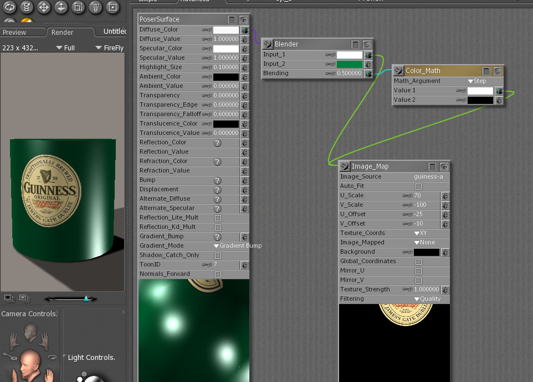Click the Blender node output list icon
The width and height of the screenshot is (533, 382).
coord(356,44)
